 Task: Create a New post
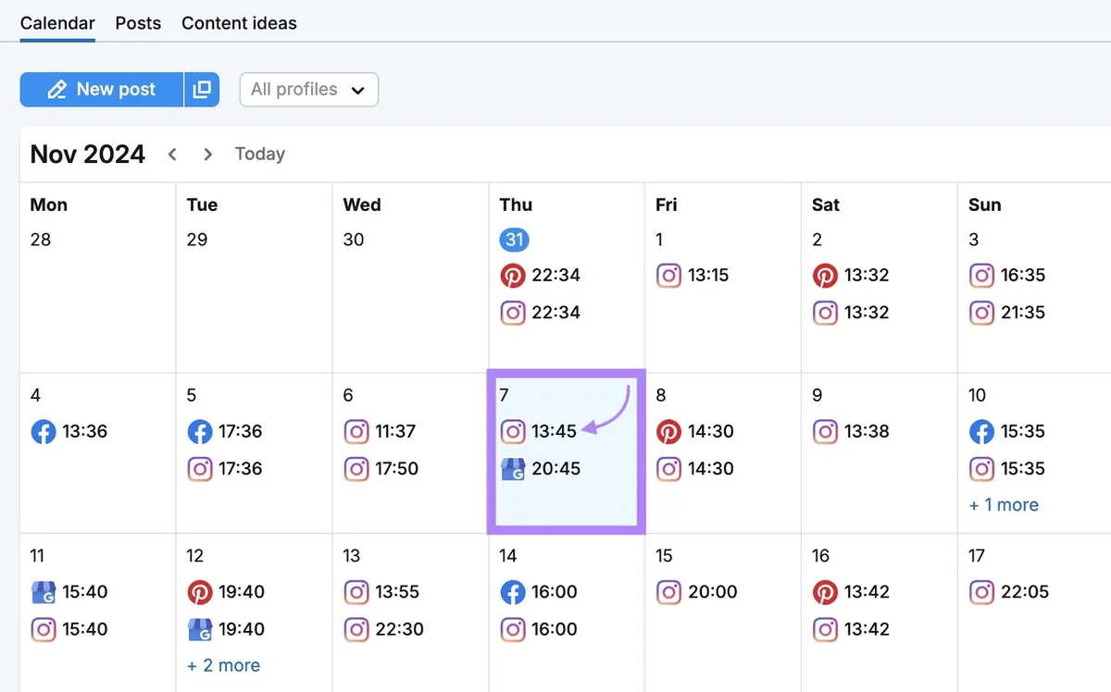coord(102,90)
